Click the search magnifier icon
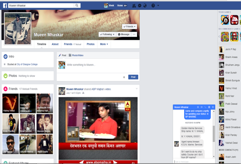The image size is (241, 164). click(x=77, y=6)
